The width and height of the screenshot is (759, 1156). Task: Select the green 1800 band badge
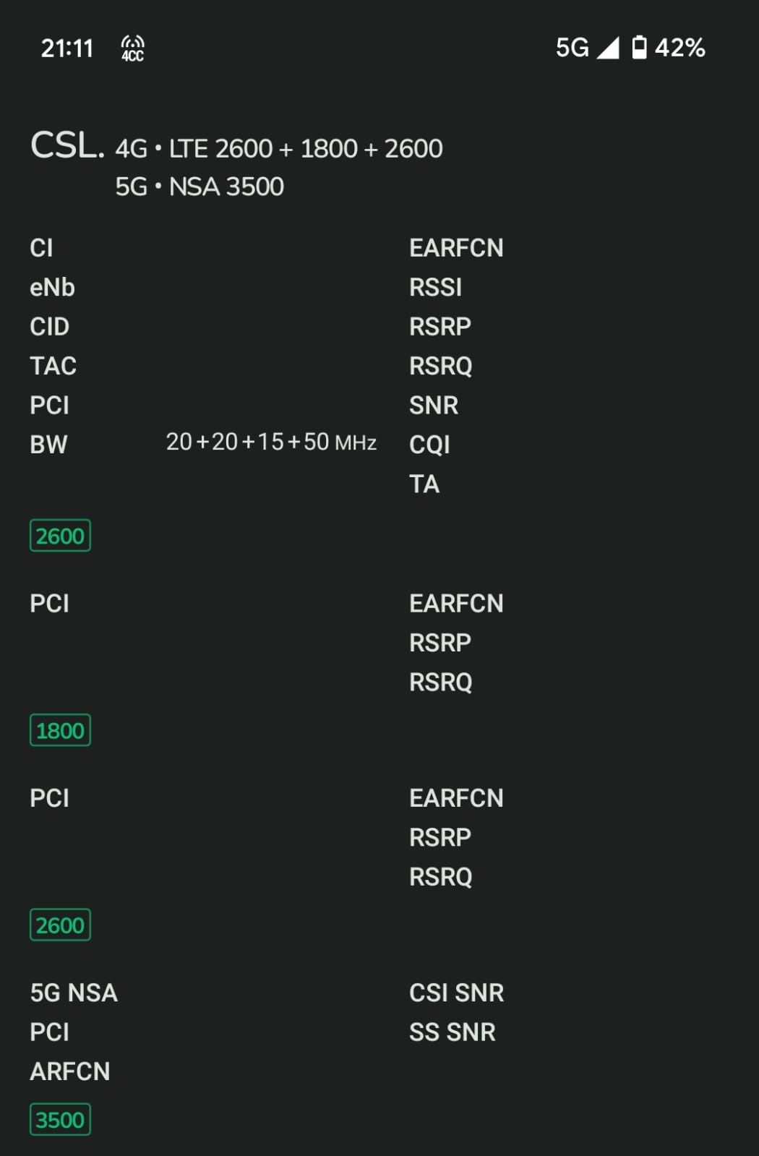[60, 730]
